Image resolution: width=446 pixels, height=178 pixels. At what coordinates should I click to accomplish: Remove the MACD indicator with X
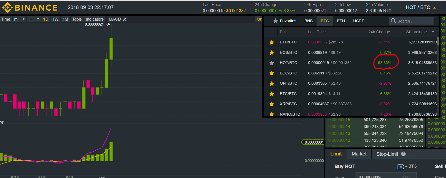(x=124, y=19)
